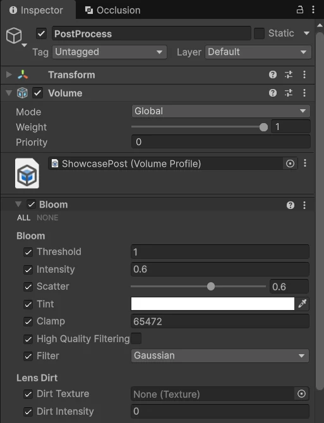324x423 pixels.
Task: Click the Clamp value field
Action: (x=220, y=321)
